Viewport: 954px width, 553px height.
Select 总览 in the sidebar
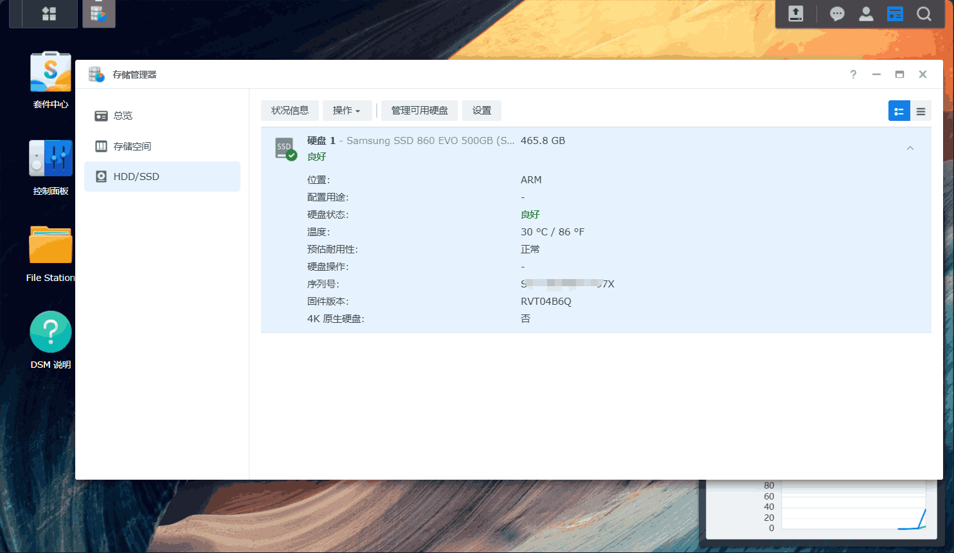point(122,116)
